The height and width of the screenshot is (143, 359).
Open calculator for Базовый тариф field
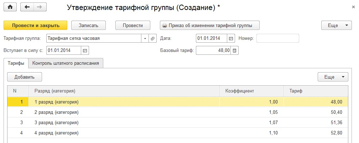point(235,51)
